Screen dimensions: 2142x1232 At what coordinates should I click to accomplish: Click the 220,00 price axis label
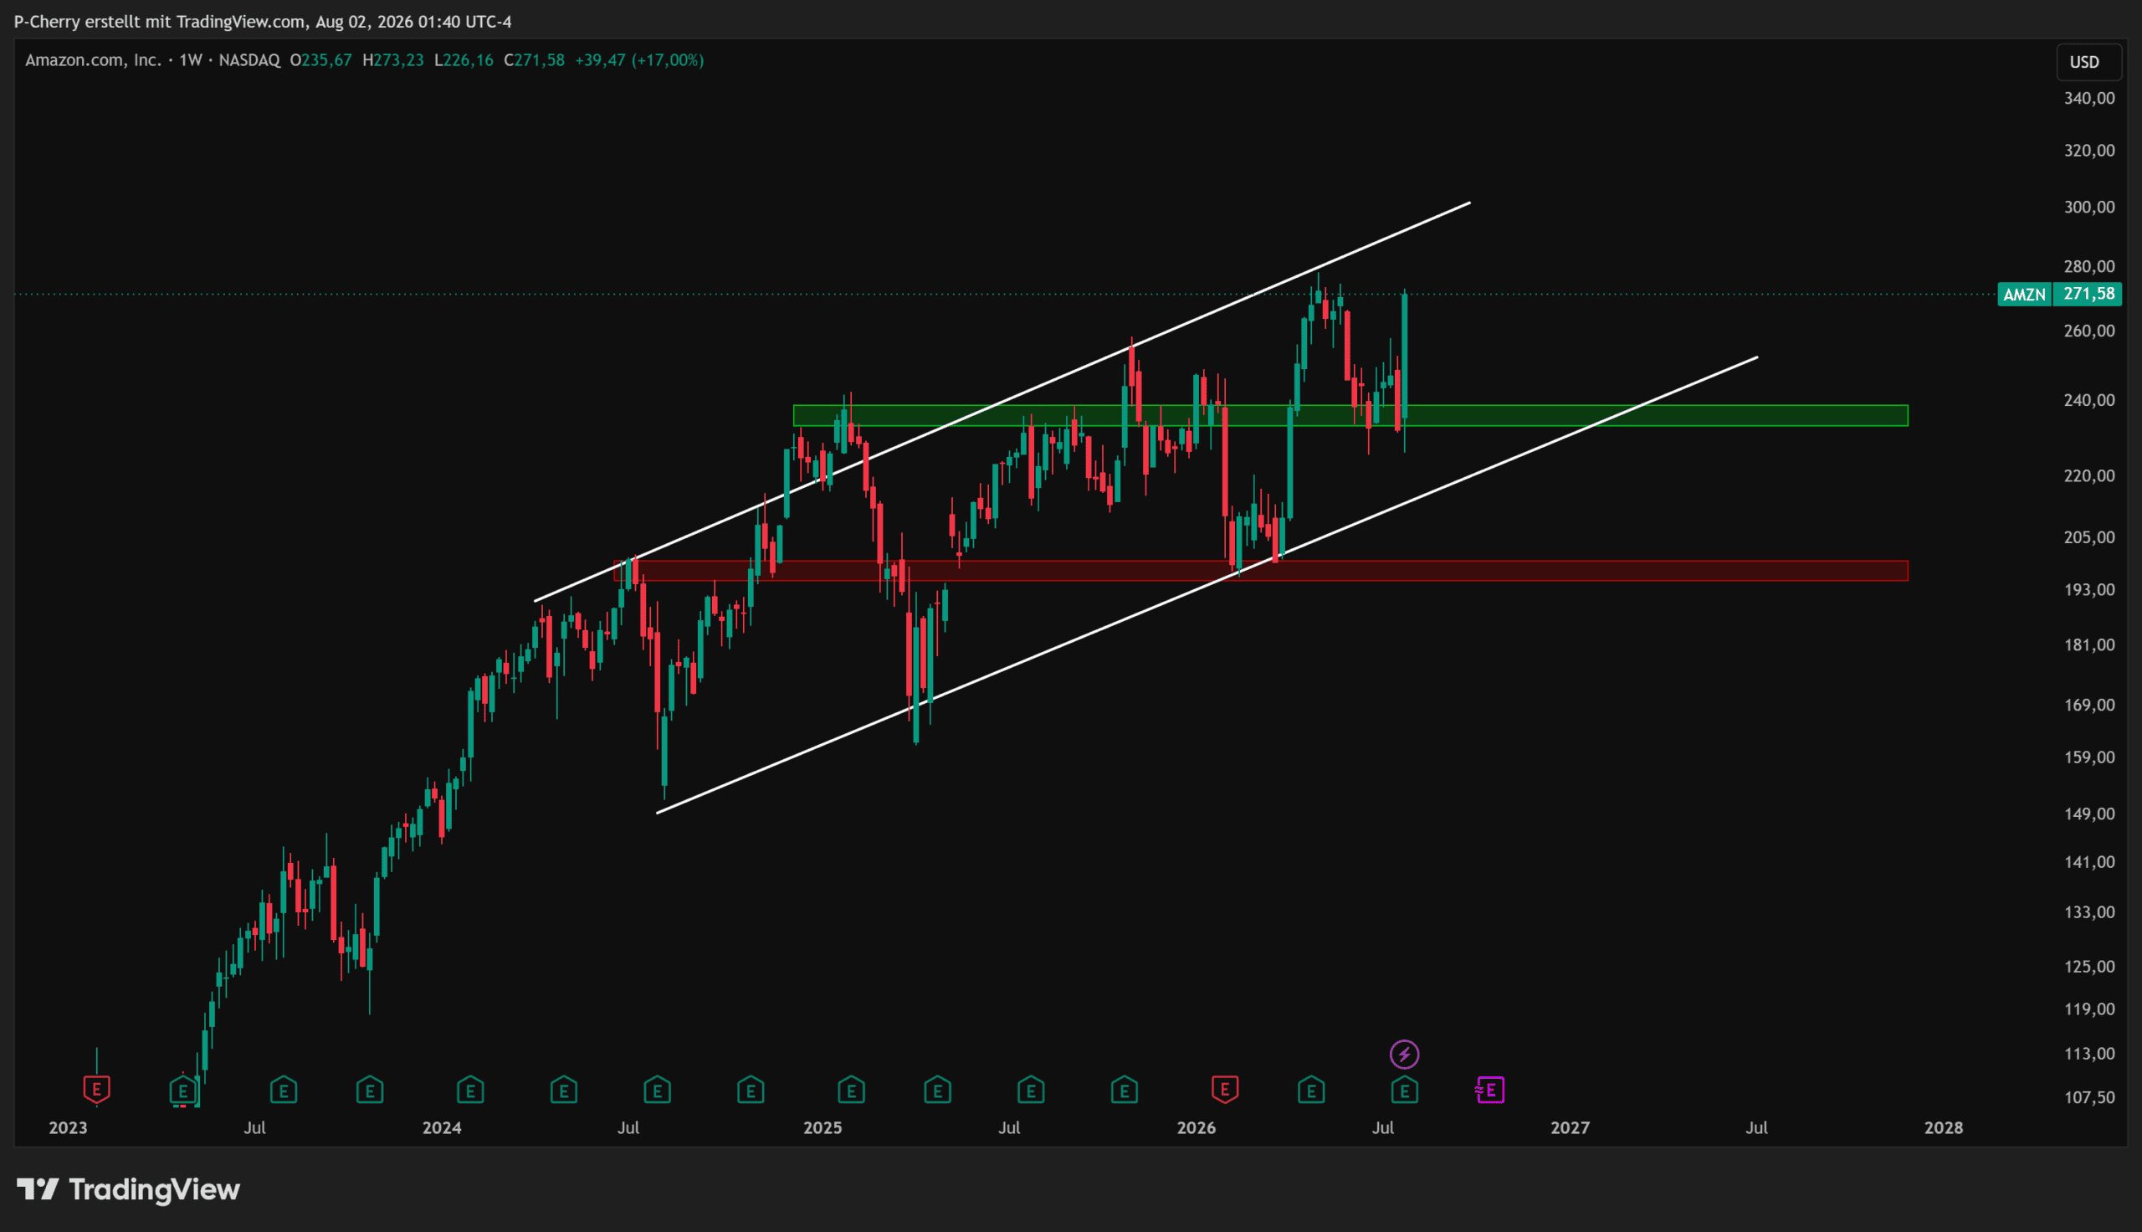click(2089, 475)
